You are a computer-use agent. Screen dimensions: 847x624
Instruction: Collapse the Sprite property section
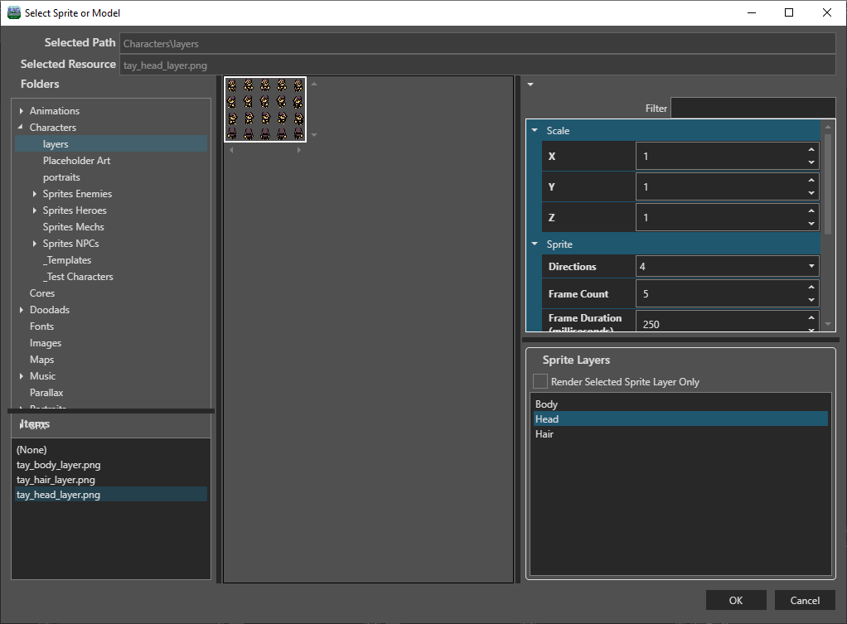(535, 244)
